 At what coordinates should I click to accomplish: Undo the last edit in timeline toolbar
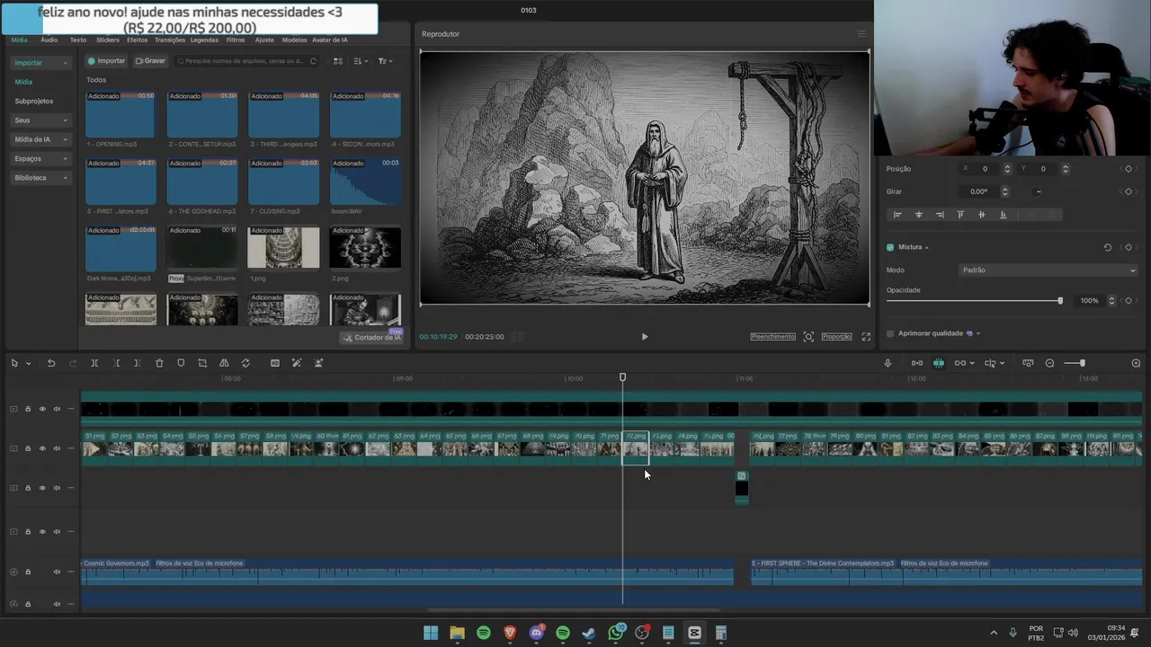click(51, 363)
